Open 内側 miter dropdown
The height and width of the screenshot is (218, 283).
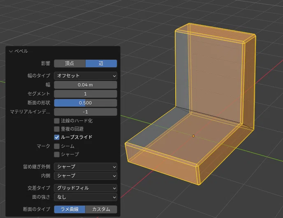click(x=86, y=176)
